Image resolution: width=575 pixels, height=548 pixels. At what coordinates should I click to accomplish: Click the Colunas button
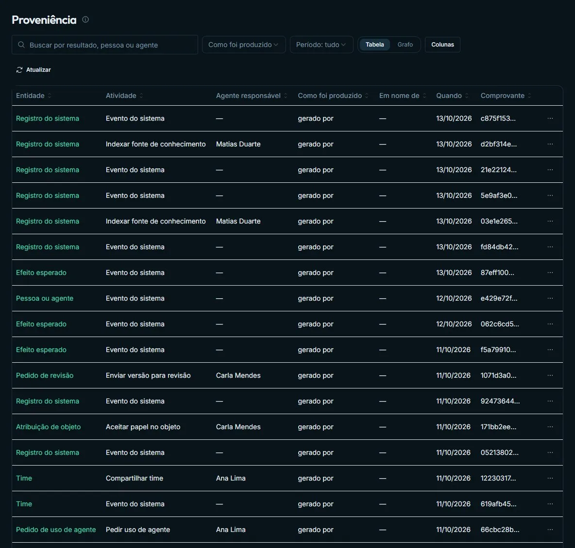click(x=442, y=45)
